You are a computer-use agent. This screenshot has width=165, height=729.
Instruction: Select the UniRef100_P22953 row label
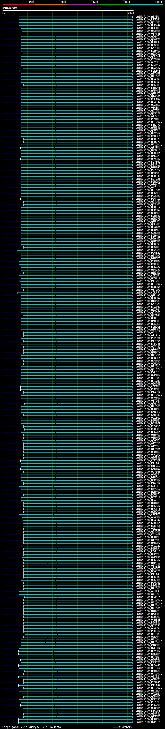point(148,196)
